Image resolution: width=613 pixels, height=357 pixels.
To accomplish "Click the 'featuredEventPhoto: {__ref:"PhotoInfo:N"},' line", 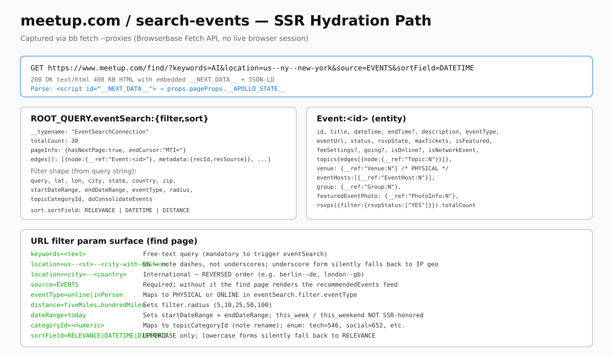I will [388, 196].
